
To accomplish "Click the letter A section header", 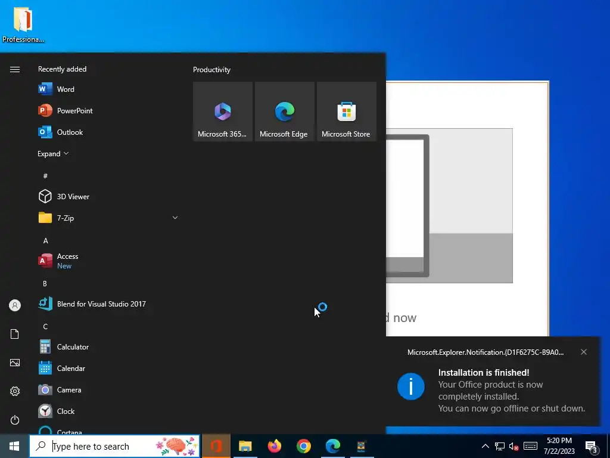I will pyautogui.click(x=45, y=241).
